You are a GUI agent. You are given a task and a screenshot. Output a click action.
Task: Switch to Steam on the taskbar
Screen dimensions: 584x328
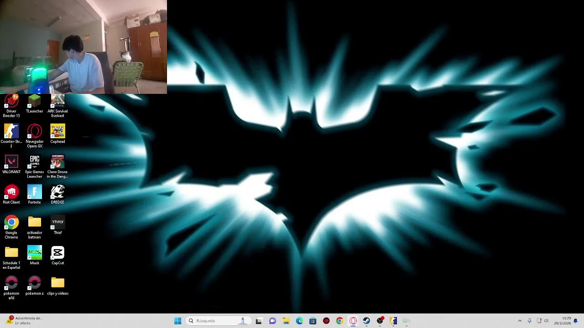tap(366, 321)
